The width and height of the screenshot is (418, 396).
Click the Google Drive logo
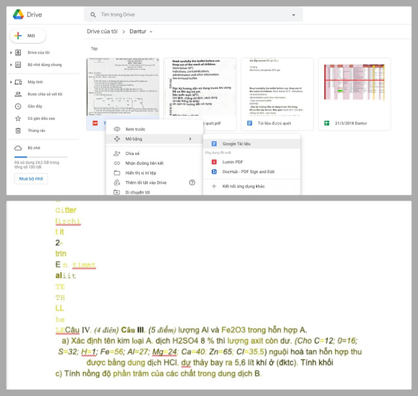[x=18, y=14]
